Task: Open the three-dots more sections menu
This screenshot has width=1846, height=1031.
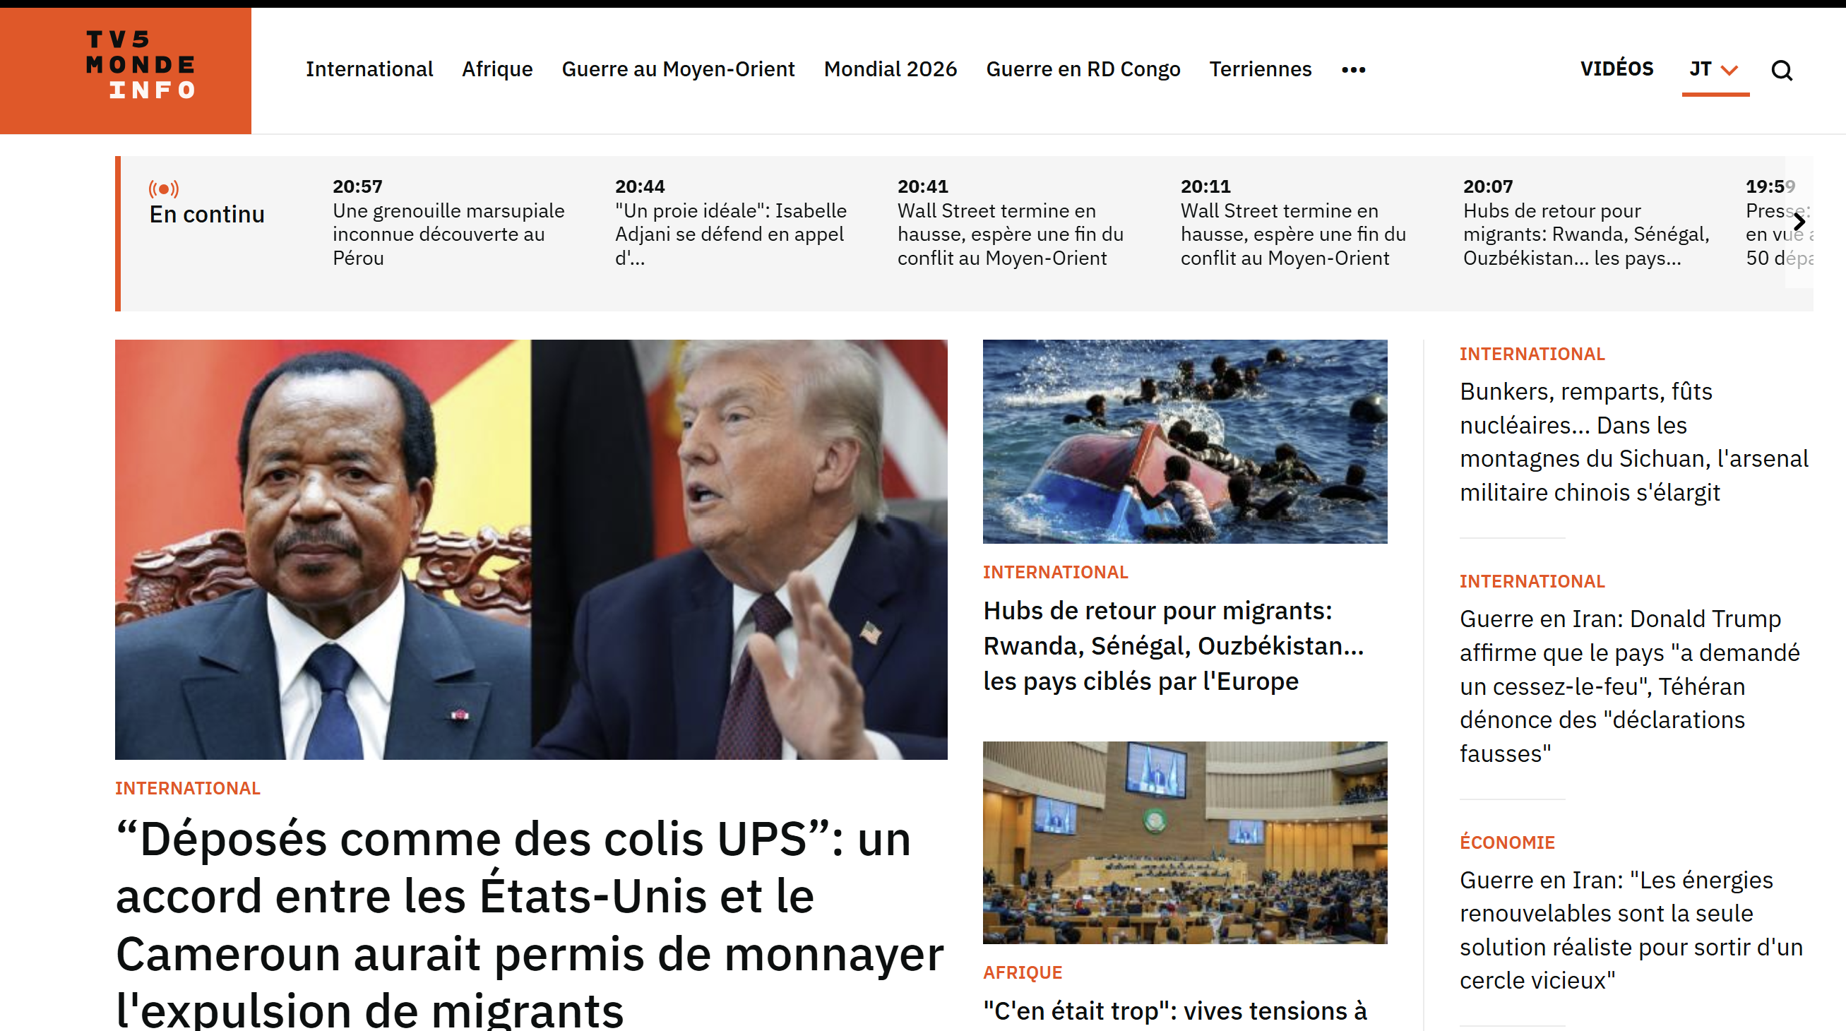Action: (1354, 69)
